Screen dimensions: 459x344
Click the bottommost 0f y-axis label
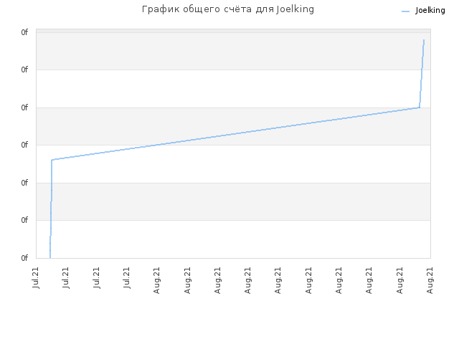tap(24, 258)
